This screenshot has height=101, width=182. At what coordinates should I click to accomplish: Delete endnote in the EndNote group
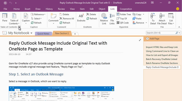click(91, 14)
